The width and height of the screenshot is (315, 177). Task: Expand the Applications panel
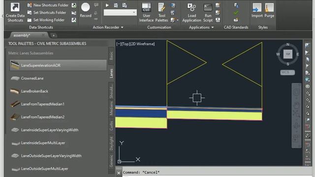click(x=201, y=28)
